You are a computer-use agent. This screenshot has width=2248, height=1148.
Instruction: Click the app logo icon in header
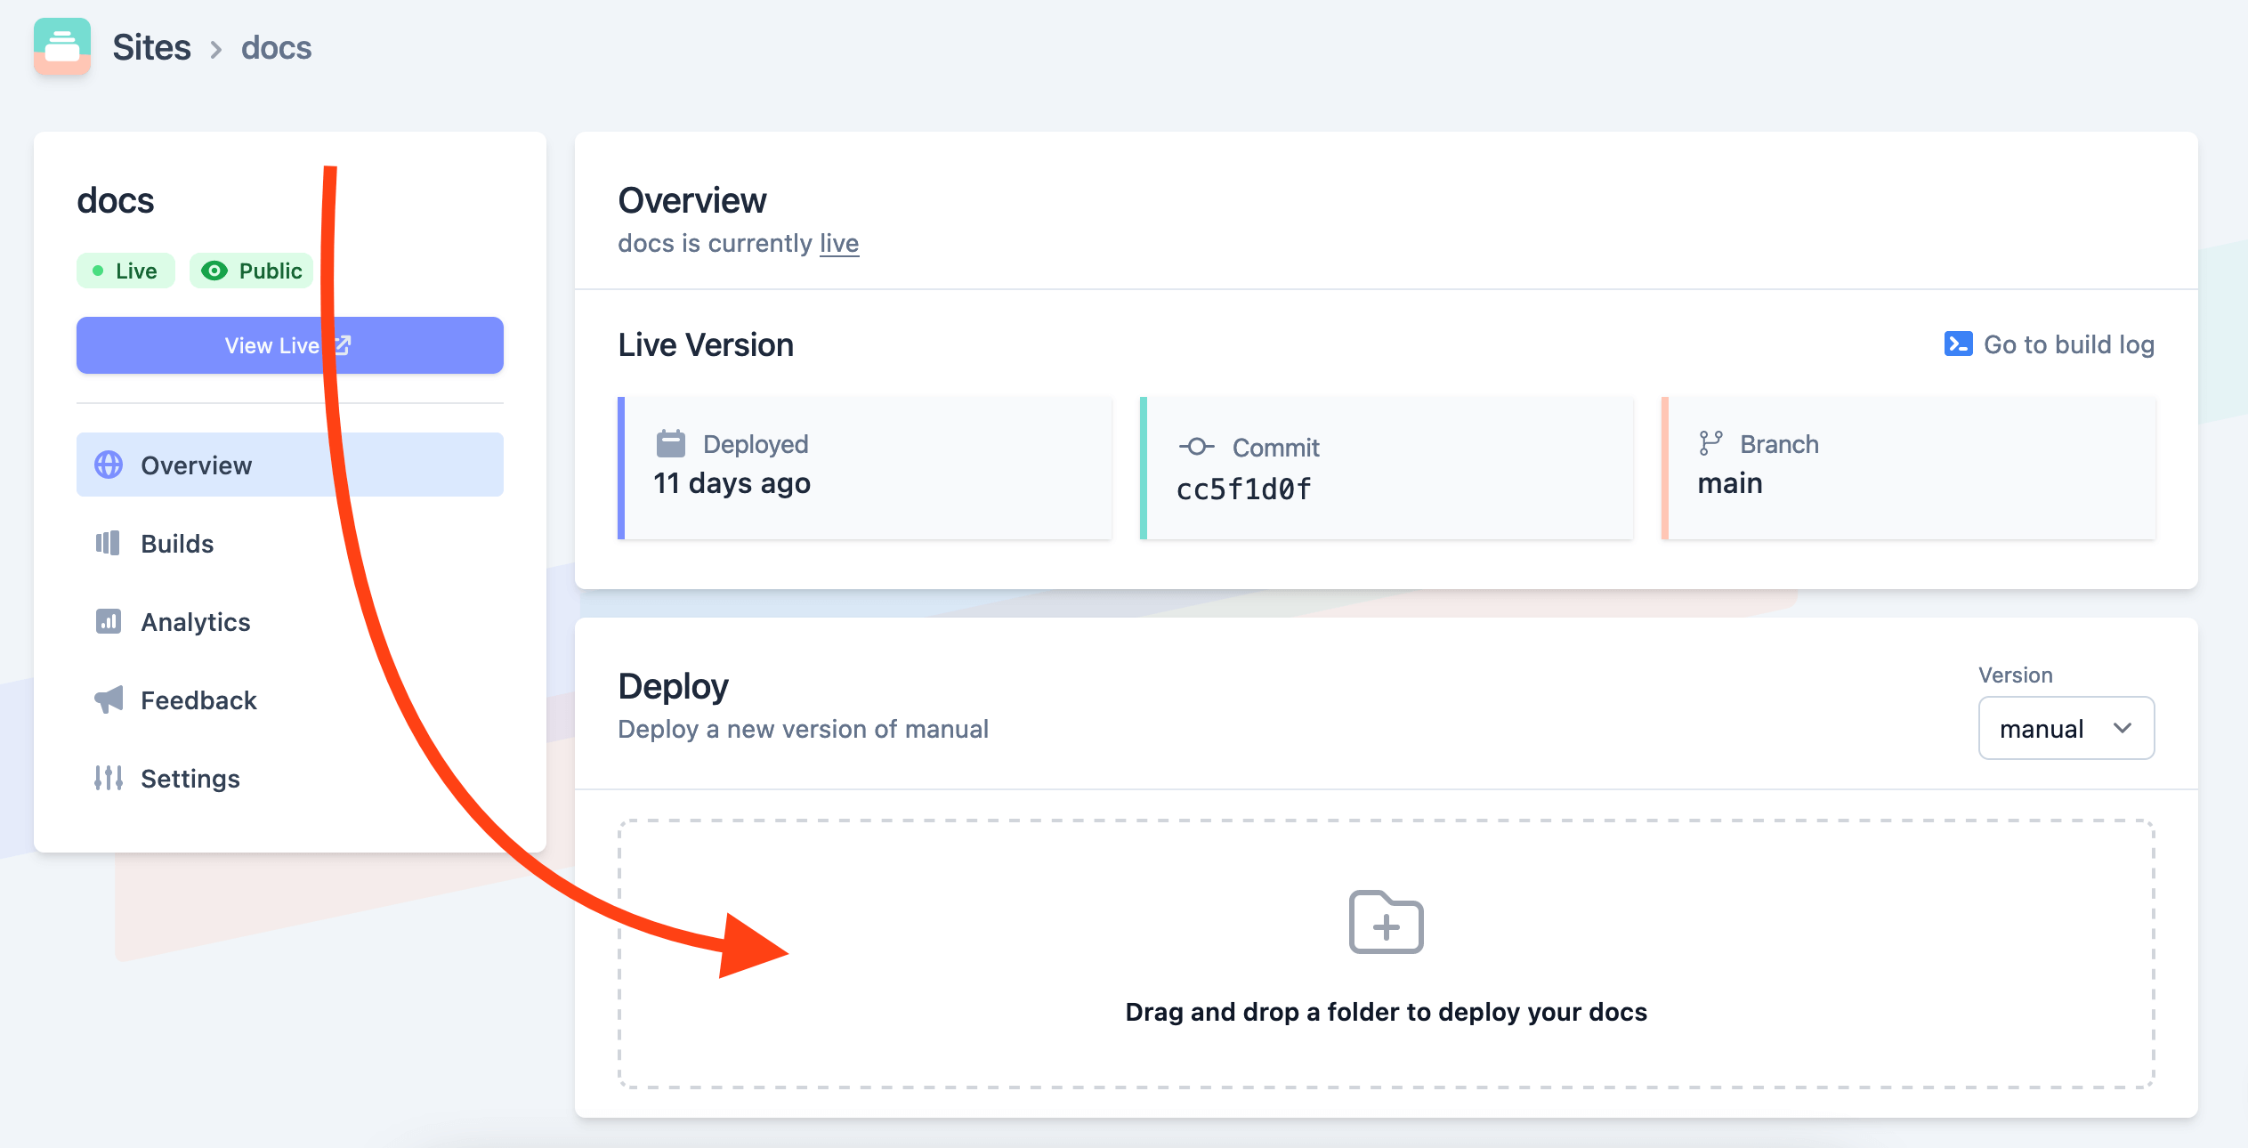click(x=62, y=46)
